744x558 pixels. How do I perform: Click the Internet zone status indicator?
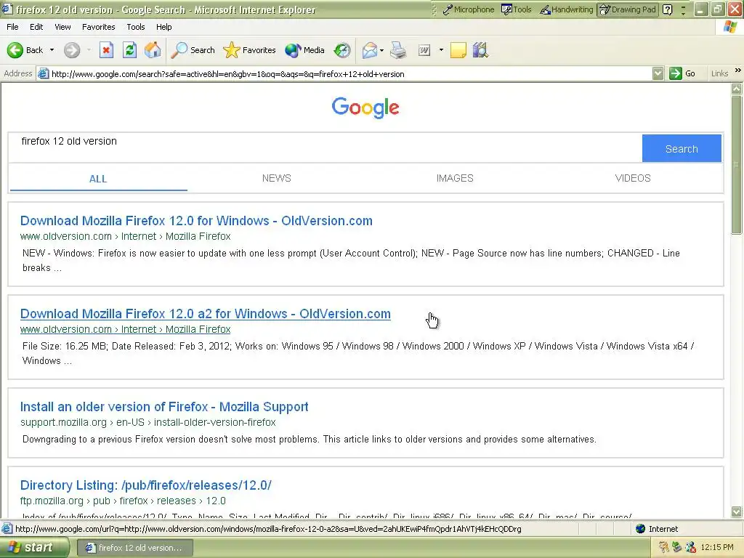[657, 529]
